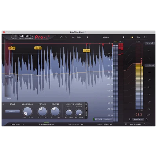Viewport: 157px width, 157px height.
Task: Click the -1.6 dB peak label
Action: (87, 51)
